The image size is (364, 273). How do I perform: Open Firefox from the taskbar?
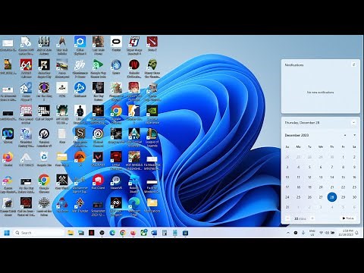point(133,233)
